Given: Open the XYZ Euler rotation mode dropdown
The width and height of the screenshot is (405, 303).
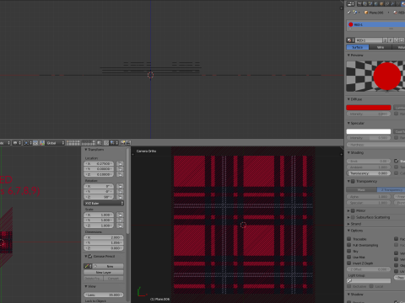Looking at the screenshot, I should point(104,203).
